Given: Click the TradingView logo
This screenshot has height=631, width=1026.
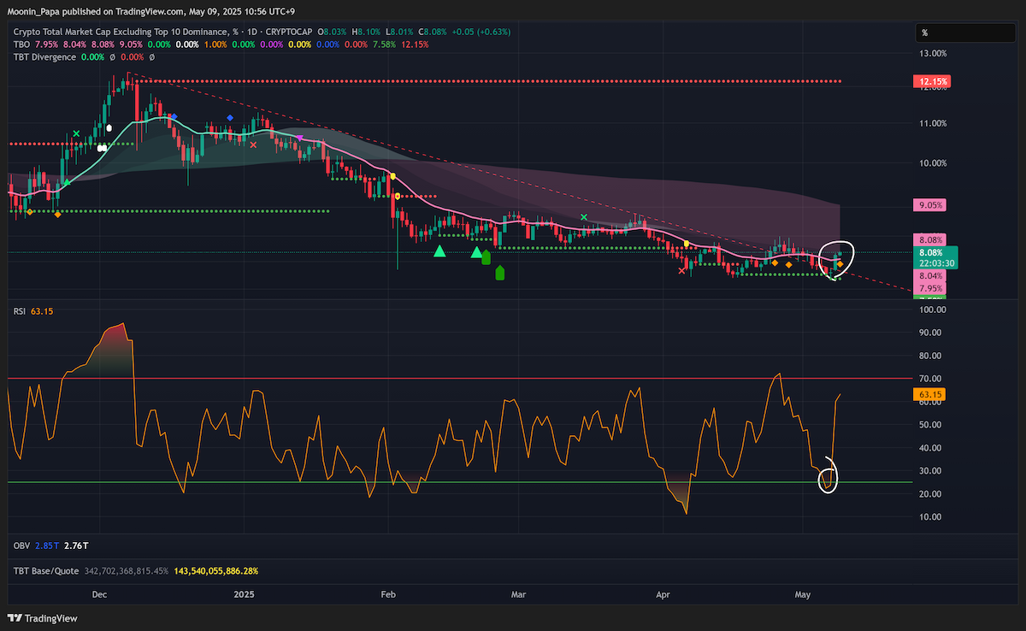Looking at the screenshot, I should click(x=43, y=618).
